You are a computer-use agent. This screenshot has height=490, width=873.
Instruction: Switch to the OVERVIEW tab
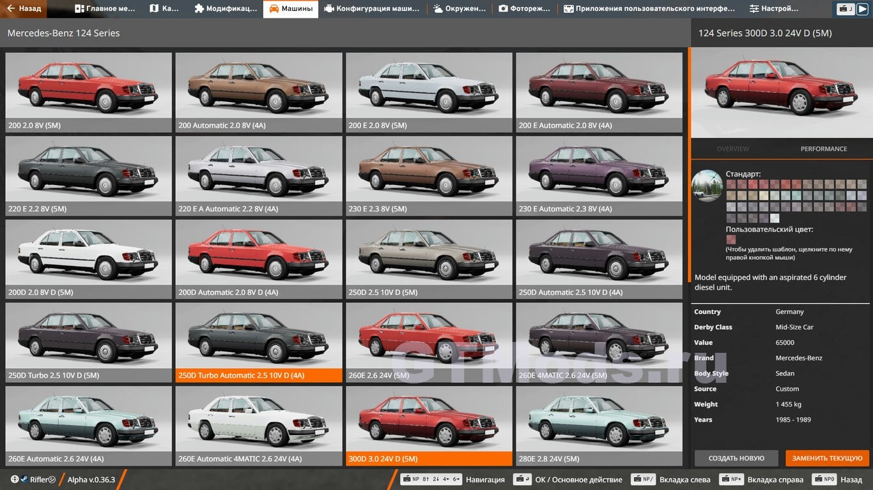point(732,149)
